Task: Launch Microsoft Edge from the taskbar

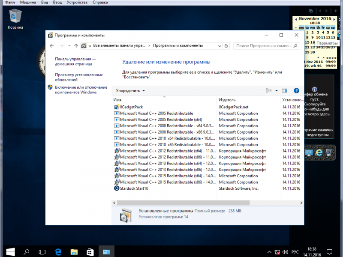Action: pos(58,252)
